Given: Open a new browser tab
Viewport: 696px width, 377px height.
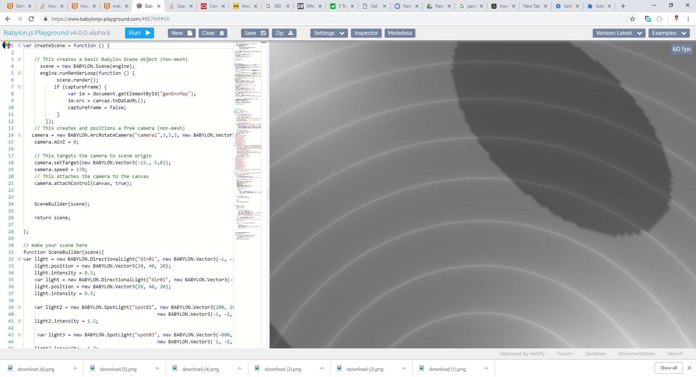Looking at the screenshot, I should click(x=623, y=6).
